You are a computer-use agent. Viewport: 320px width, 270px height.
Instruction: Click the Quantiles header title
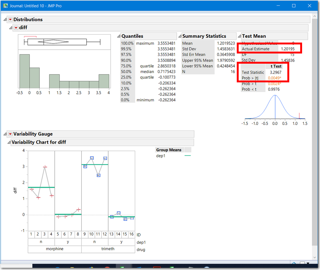pos(132,36)
